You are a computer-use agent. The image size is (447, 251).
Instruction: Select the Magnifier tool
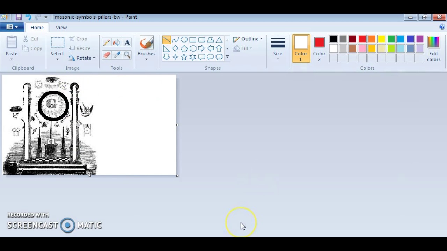pyautogui.click(x=127, y=55)
